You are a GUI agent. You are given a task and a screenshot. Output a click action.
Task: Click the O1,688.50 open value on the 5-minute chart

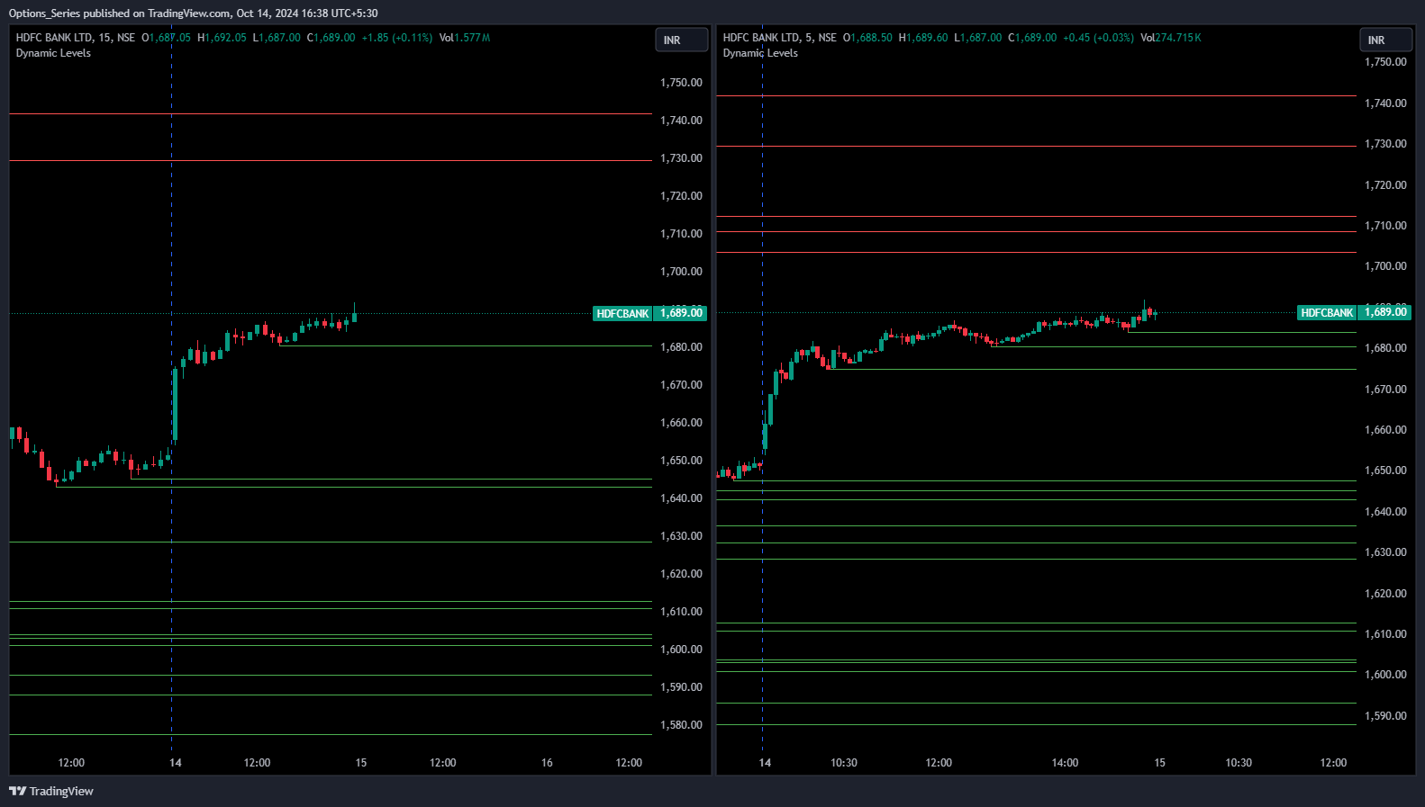click(x=867, y=38)
